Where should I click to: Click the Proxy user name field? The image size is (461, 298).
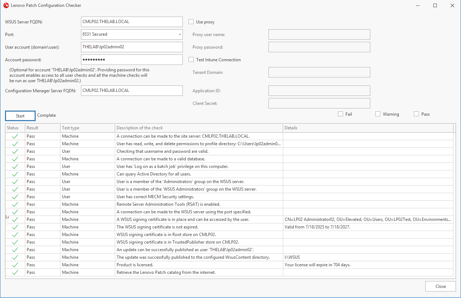(x=319, y=35)
